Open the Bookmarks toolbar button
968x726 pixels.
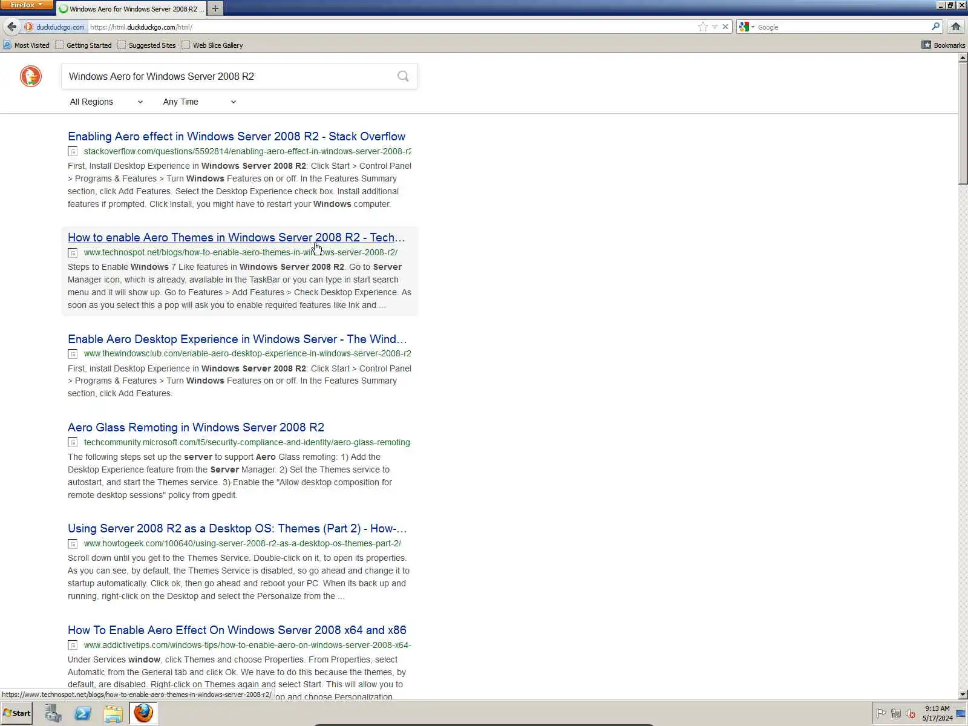(x=943, y=45)
